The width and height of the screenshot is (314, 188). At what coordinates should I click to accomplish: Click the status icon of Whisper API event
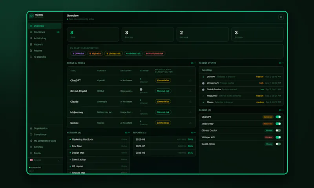pos(203,83)
